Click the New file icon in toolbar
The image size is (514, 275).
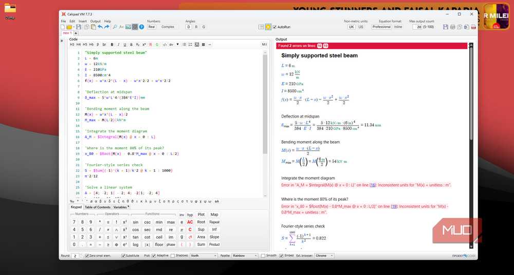tap(63, 27)
